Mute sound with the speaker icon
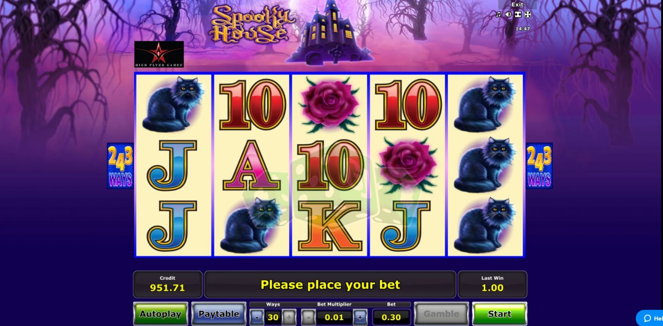The height and width of the screenshot is (326, 663). (x=508, y=15)
